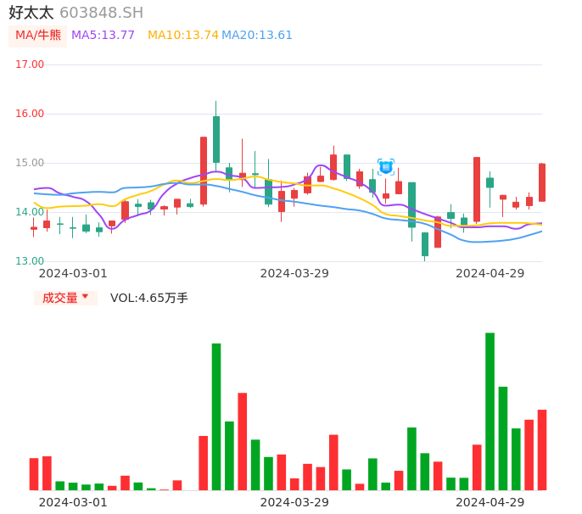Toggle the MA10:13.74 legend label
The width and height of the screenshot is (582, 514).
coord(182,36)
